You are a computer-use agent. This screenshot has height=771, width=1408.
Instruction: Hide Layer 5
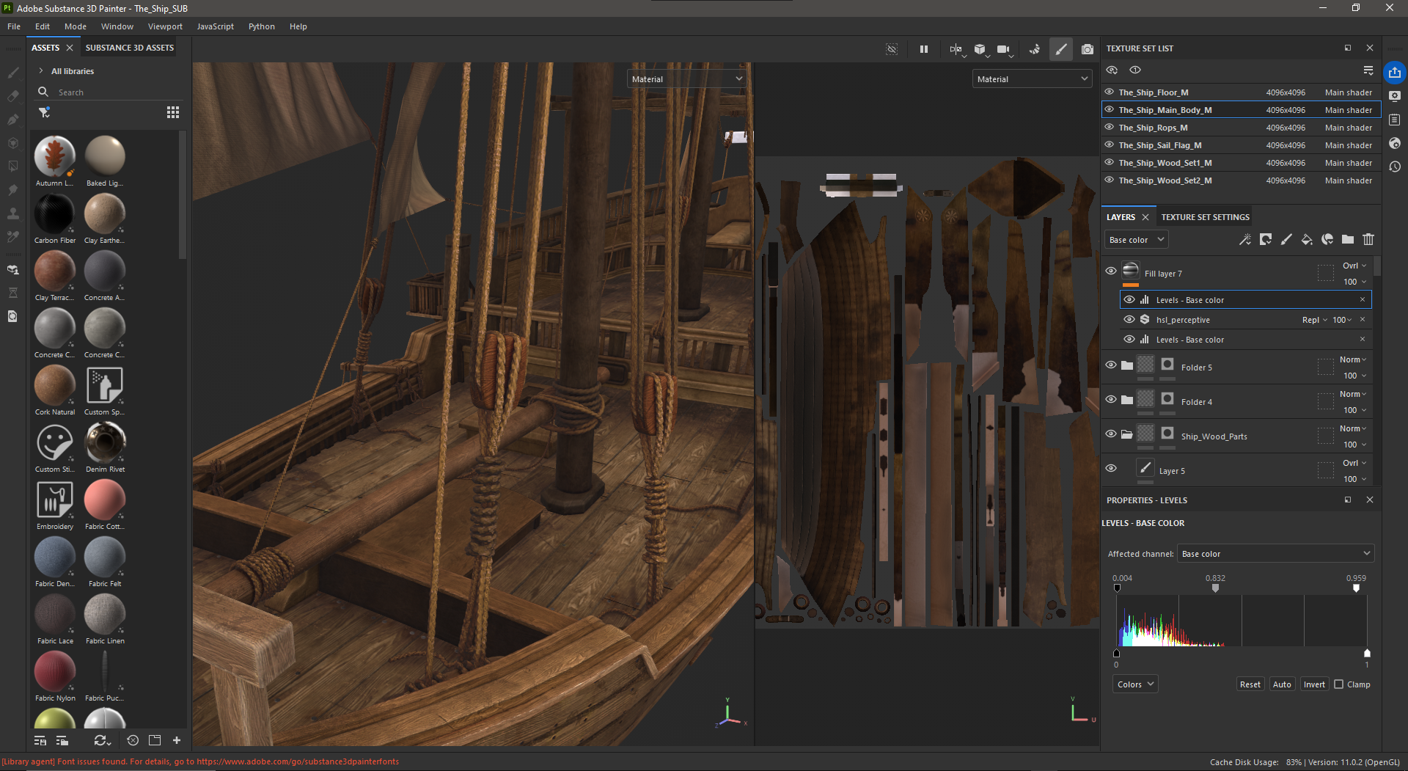1111,468
